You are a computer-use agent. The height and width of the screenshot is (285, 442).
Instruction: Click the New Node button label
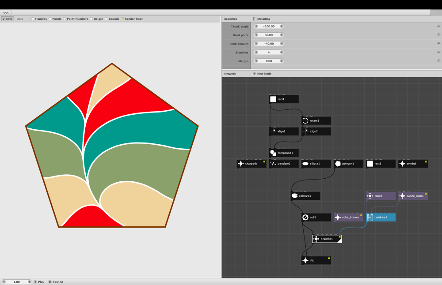pos(264,74)
